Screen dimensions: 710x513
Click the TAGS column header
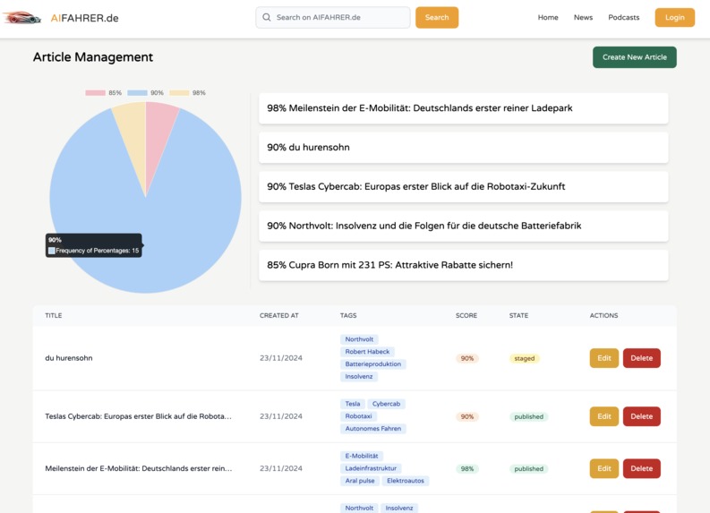pos(348,315)
